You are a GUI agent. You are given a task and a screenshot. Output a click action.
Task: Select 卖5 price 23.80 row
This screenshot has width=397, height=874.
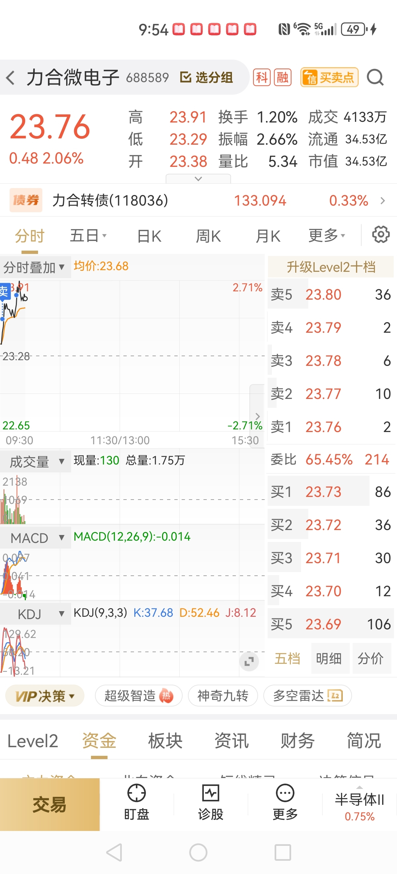pos(331,295)
